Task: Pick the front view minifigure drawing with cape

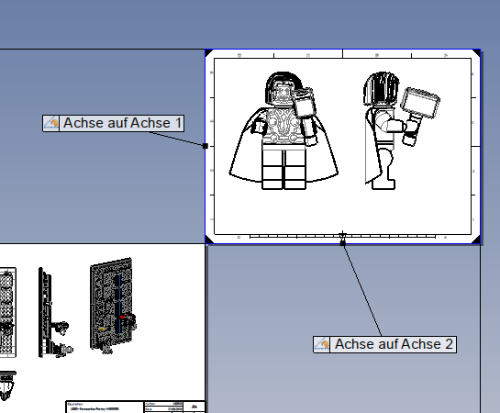Action: point(283,130)
